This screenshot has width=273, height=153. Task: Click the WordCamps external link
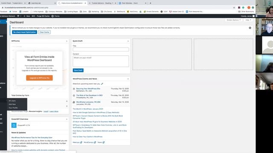pyautogui.click(x=90, y=142)
